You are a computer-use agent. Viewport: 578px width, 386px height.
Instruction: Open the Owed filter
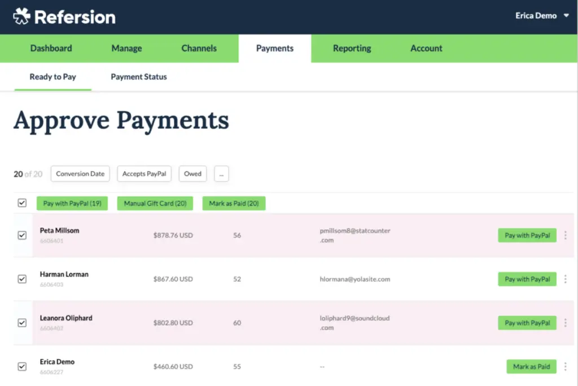point(192,174)
